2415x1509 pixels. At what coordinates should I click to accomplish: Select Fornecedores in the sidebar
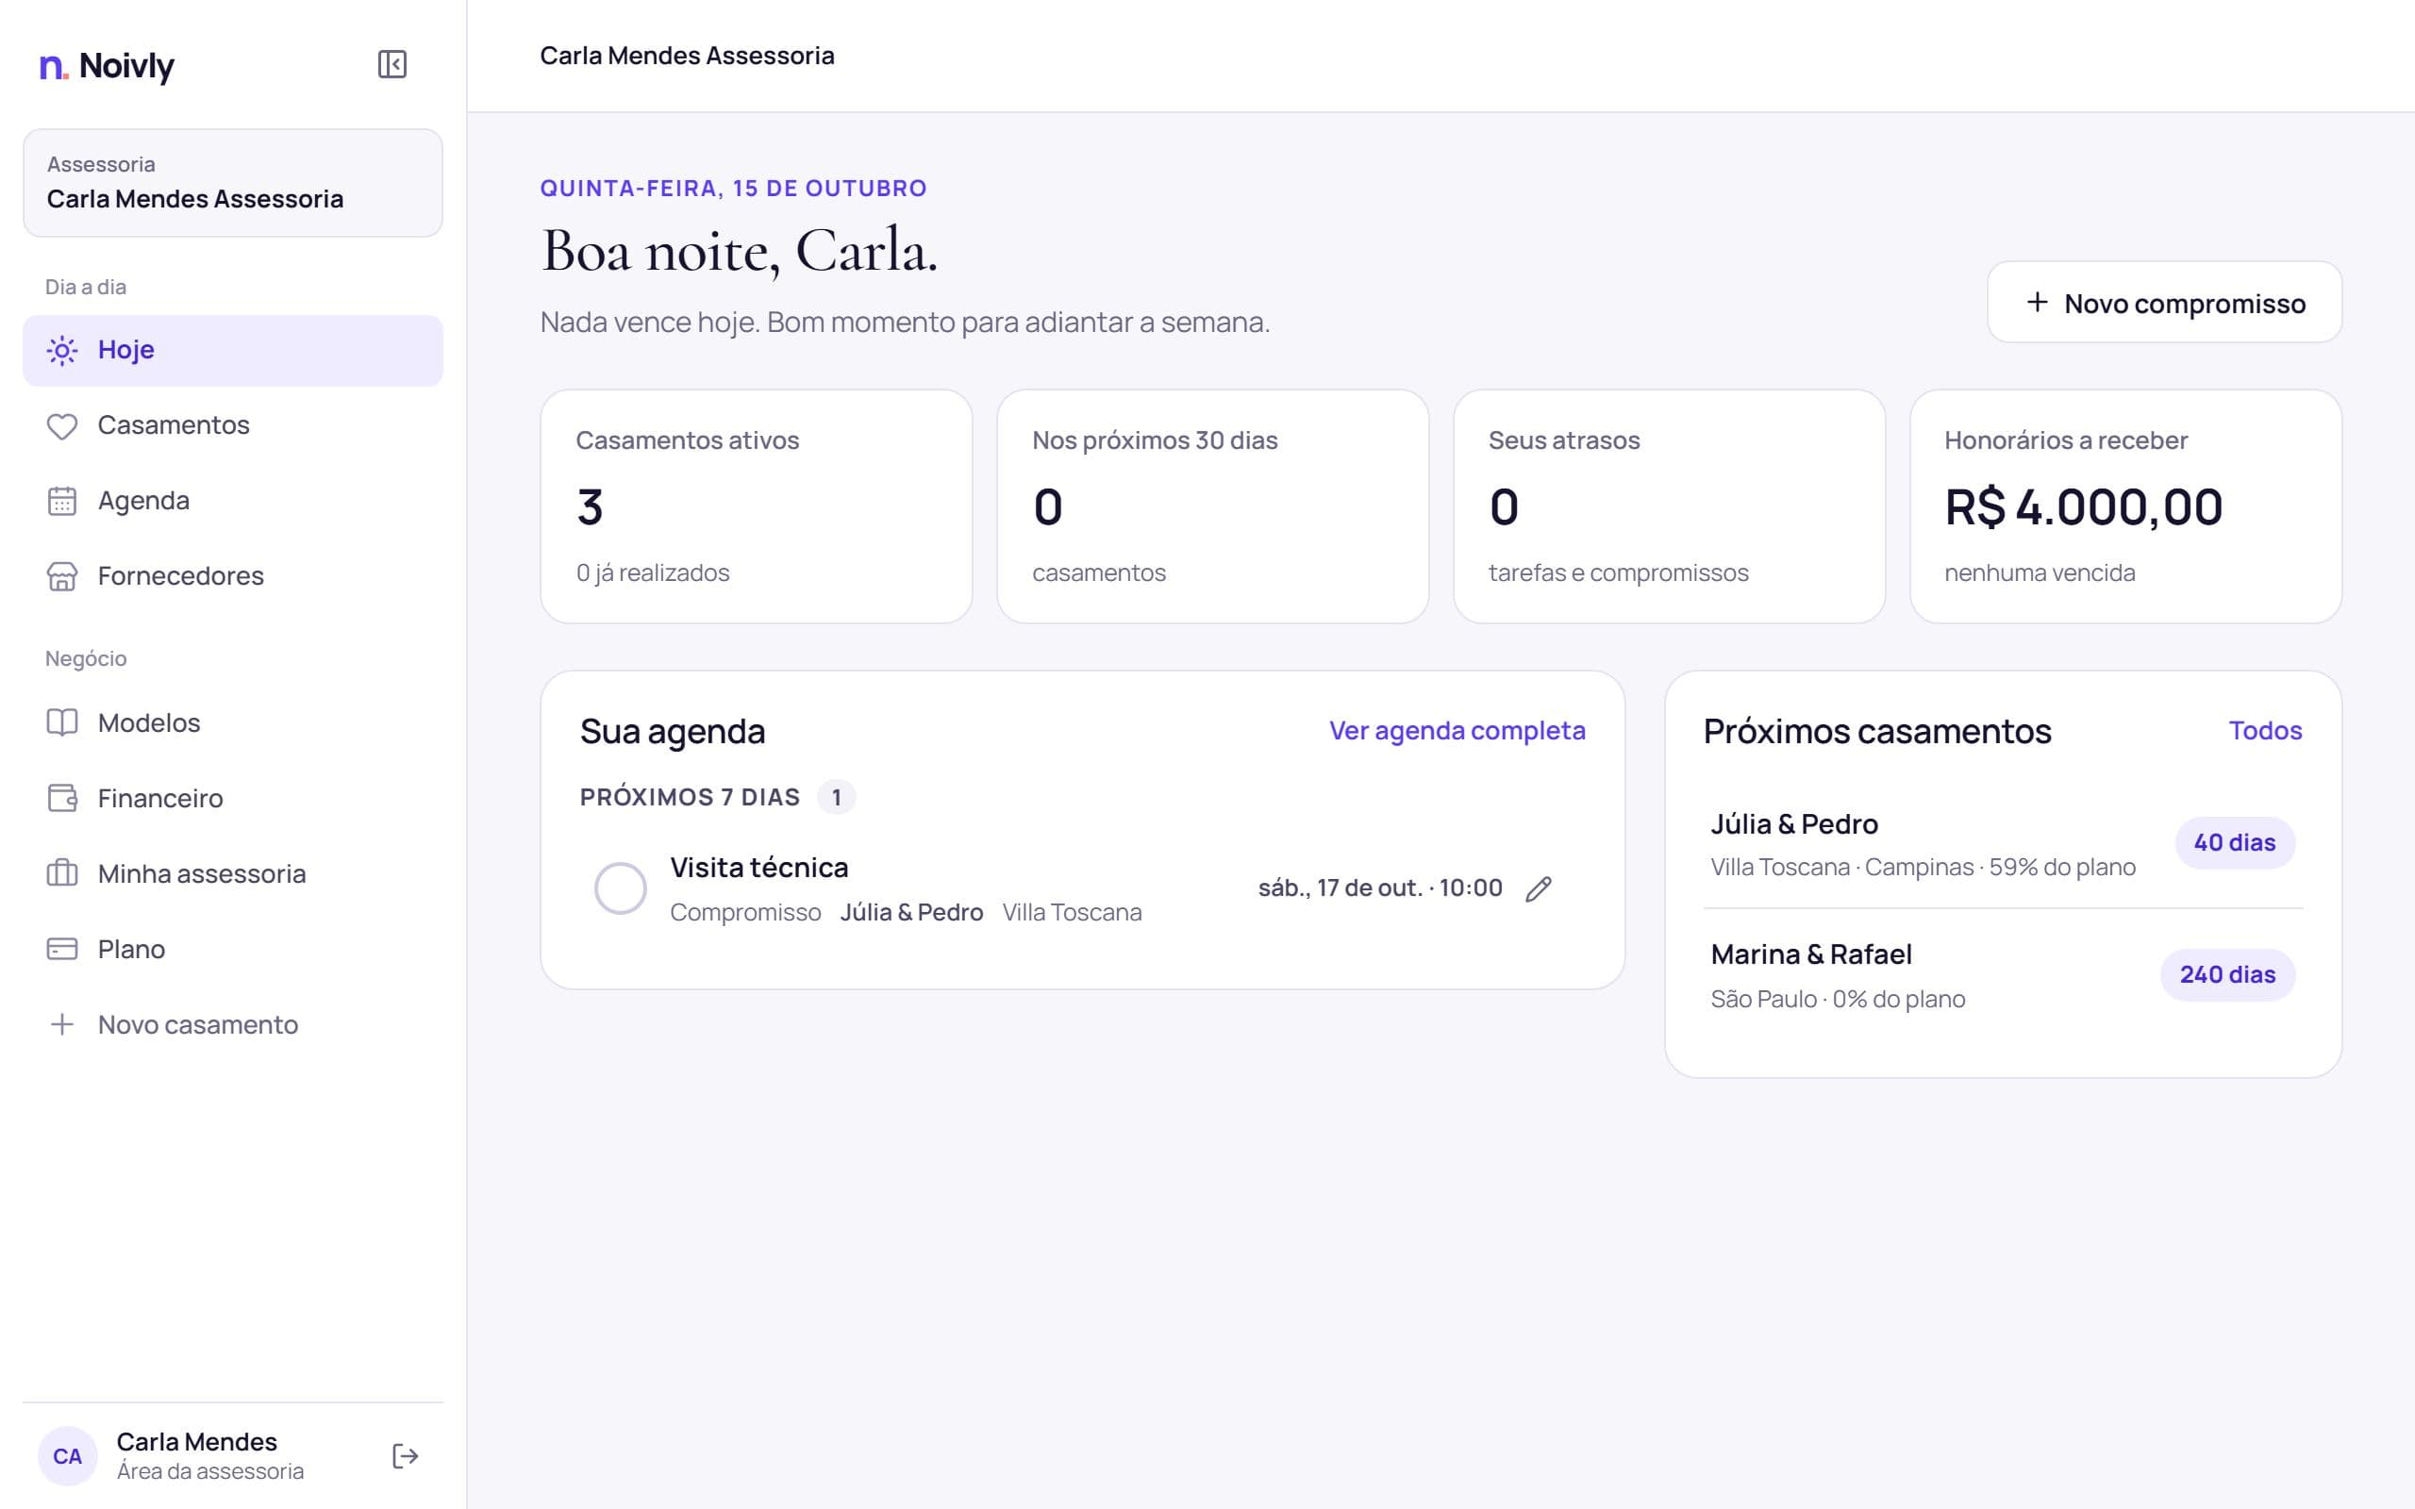(232, 577)
